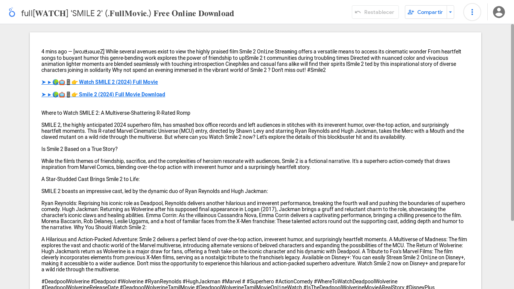Click 'Is Smile 2 Based on a True Story?'

(x=79, y=149)
